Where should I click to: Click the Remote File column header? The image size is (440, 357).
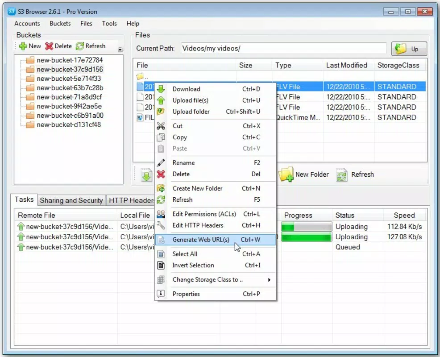click(66, 215)
